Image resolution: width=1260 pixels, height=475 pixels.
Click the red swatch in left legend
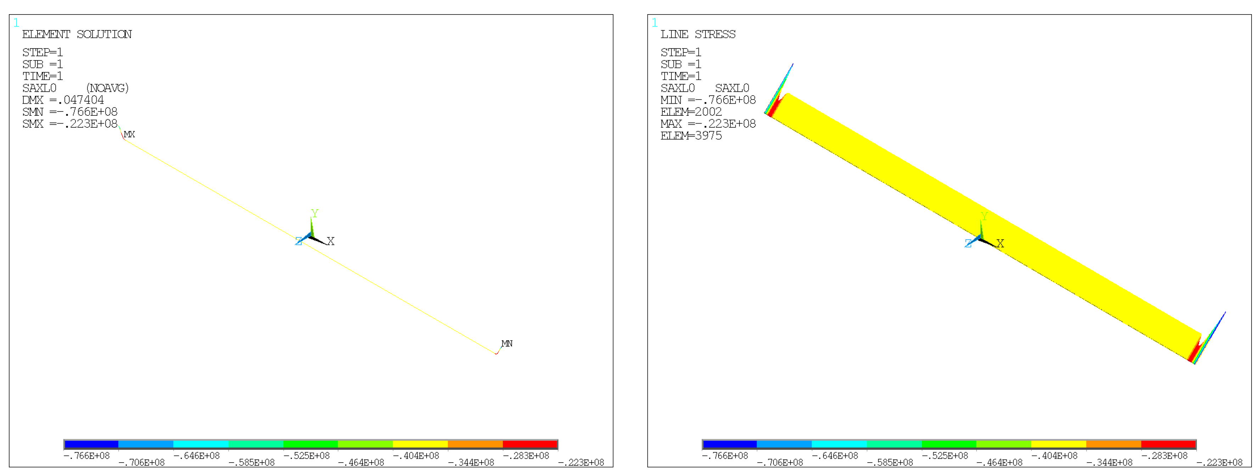[530, 444]
